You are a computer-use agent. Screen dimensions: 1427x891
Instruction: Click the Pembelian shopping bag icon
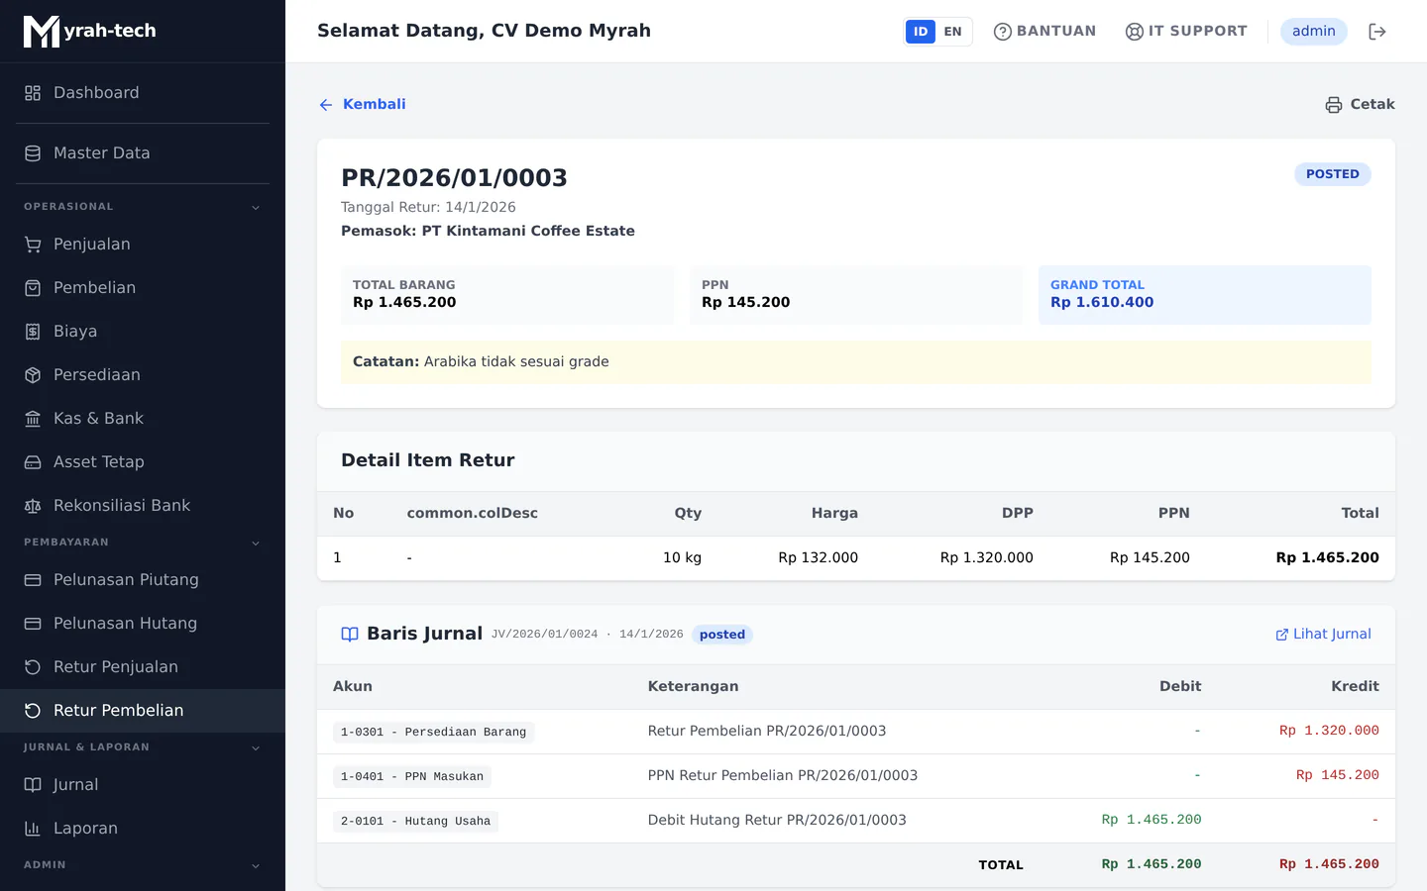[33, 288]
